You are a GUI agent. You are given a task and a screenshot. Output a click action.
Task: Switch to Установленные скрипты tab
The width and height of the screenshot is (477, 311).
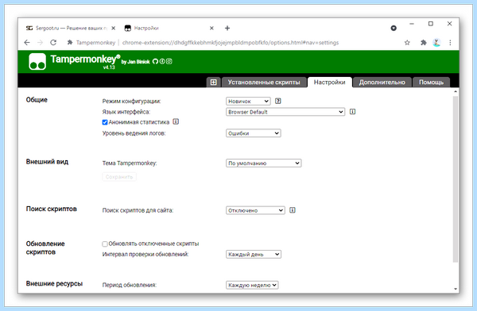pos(264,83)
